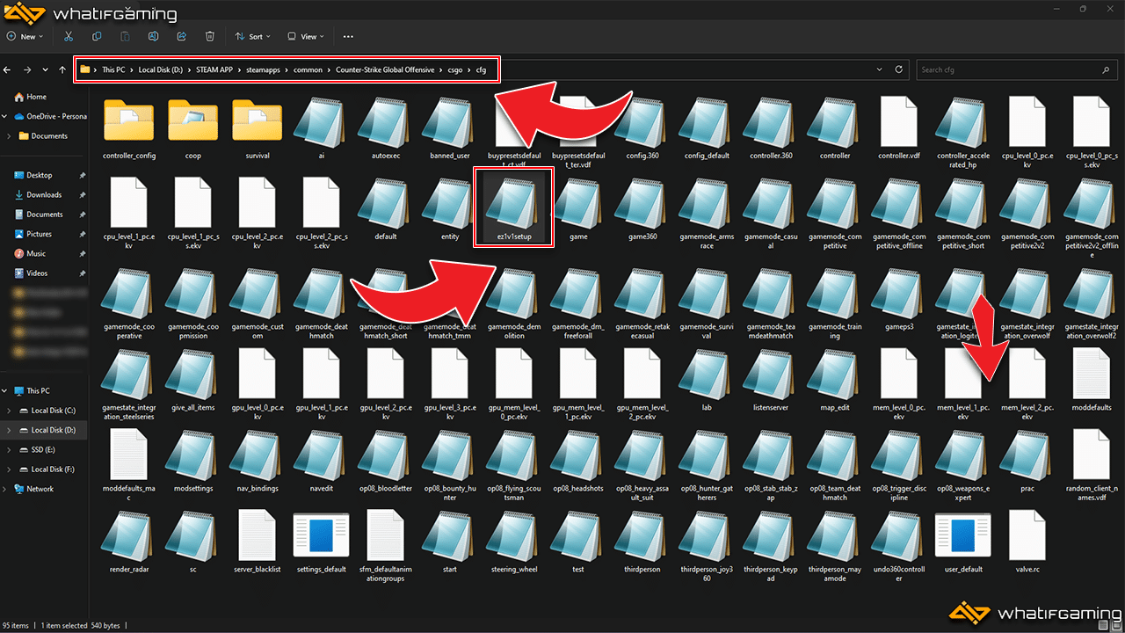The image size is (1125, 633).
Task: Select the moddefaults text file
Action: 1092,382
